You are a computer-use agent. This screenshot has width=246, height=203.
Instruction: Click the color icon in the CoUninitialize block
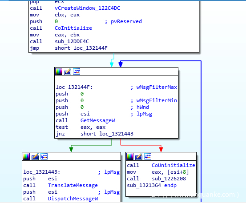(x=130, y=156)
